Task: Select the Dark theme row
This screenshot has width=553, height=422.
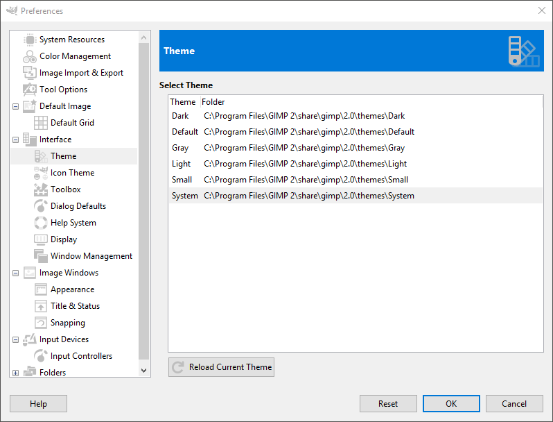Action: [x=355, y=116]
